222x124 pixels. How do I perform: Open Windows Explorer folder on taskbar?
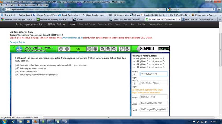pos(21,122)
